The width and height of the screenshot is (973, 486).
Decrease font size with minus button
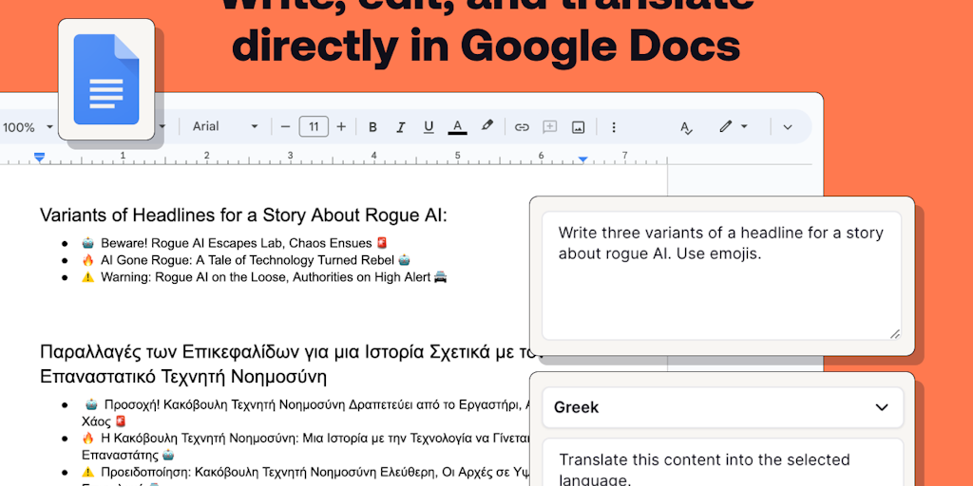point(284,127)
